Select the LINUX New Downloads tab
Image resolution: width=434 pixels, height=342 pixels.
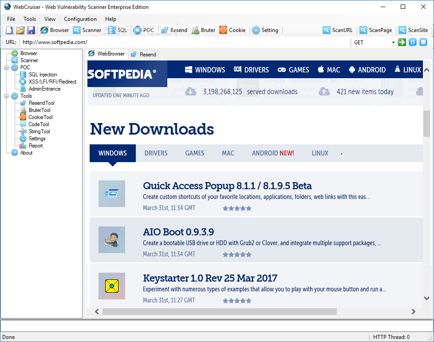pos(320,153)
